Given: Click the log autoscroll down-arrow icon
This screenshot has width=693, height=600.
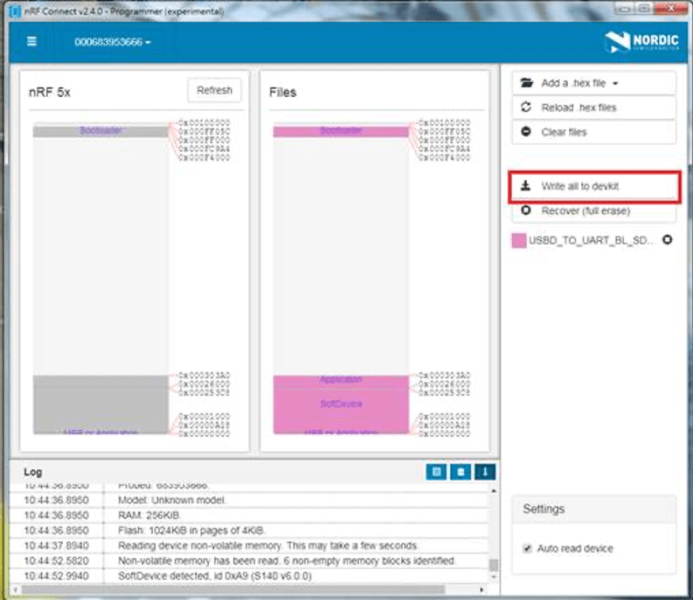Looking at the screenshot, I should [x=485, y=472].
